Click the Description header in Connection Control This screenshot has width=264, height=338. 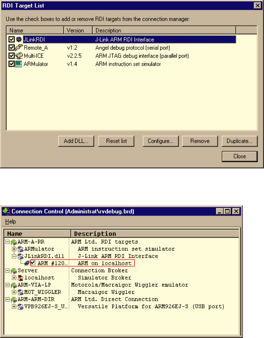tap(155, 234)
